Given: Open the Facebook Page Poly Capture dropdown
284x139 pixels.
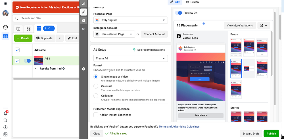Looking at the screenshot, I should 131,20.
